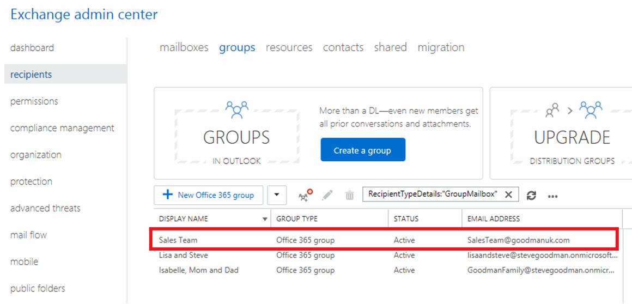
Task: Click SalesTeam@goodmanuk.com email address
Action: (518, 240)
